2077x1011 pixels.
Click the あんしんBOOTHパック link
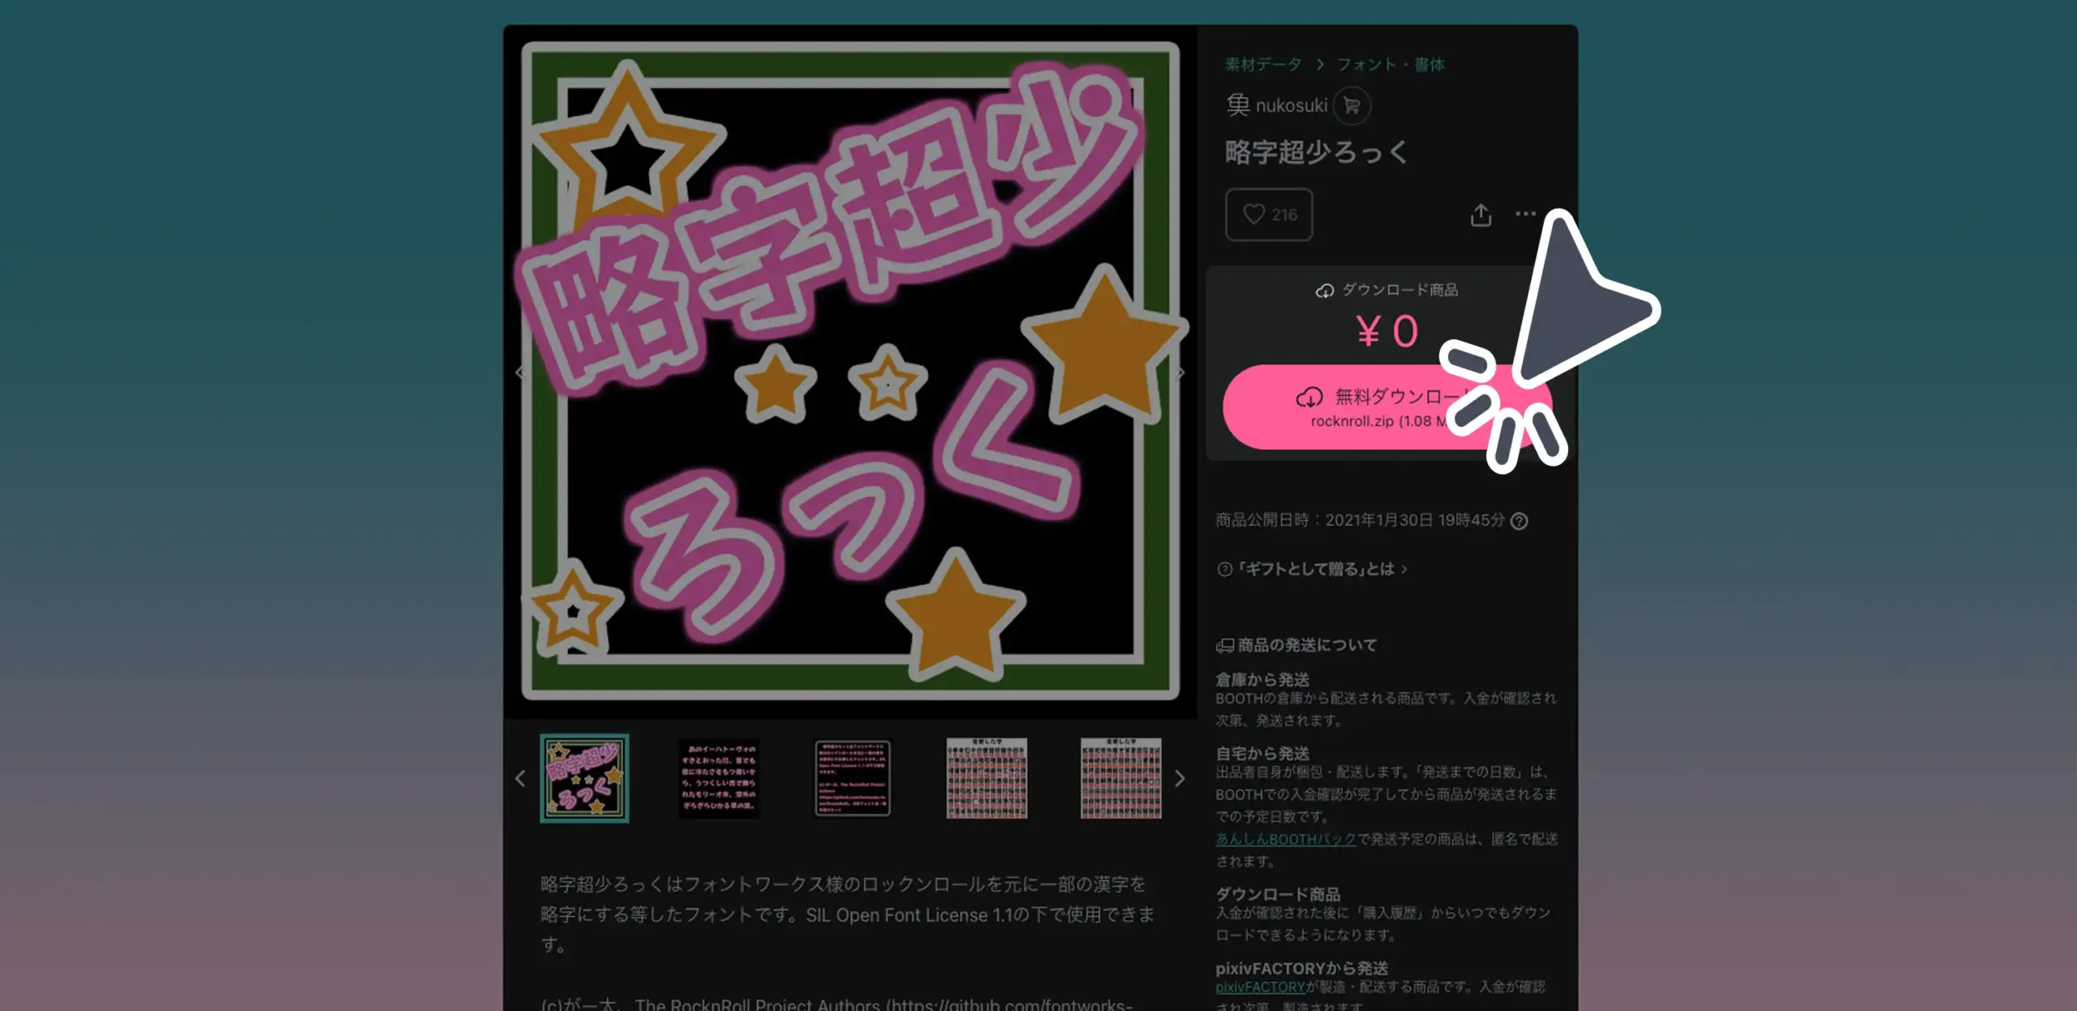coord(1286,838)
